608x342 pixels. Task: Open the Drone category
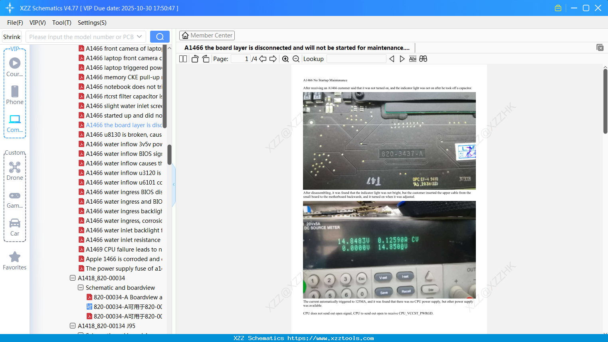[15, 171]
